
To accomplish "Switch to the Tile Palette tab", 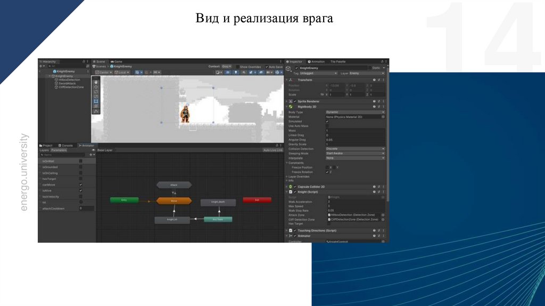I will pyautogui.click(x=338, y=62).
